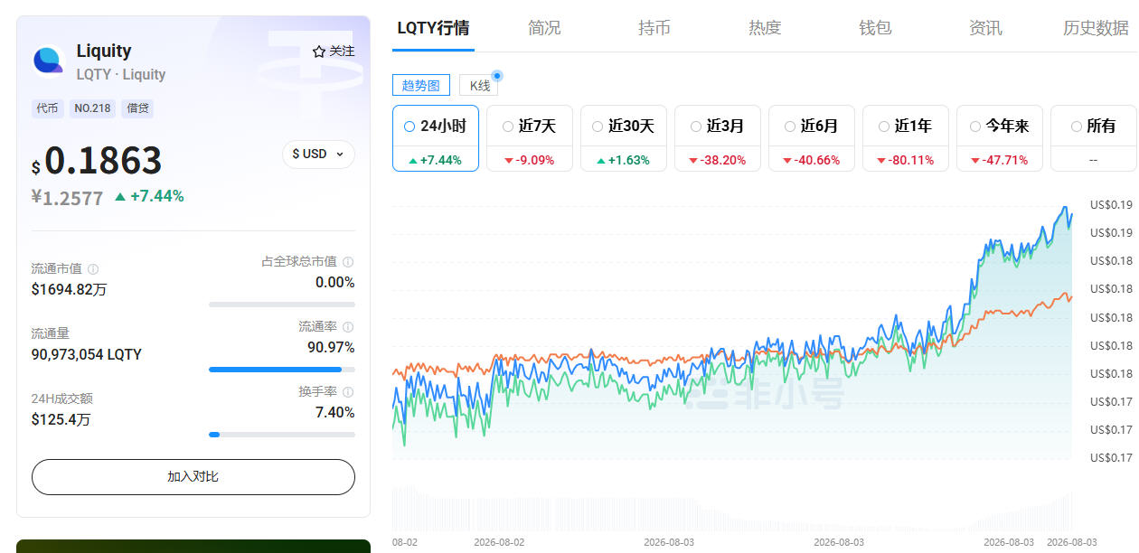Image resolution: width=1139 pixels, height=553 pixels.
Task: Click the NO.218 rank tag
Action: coord(92,108)
